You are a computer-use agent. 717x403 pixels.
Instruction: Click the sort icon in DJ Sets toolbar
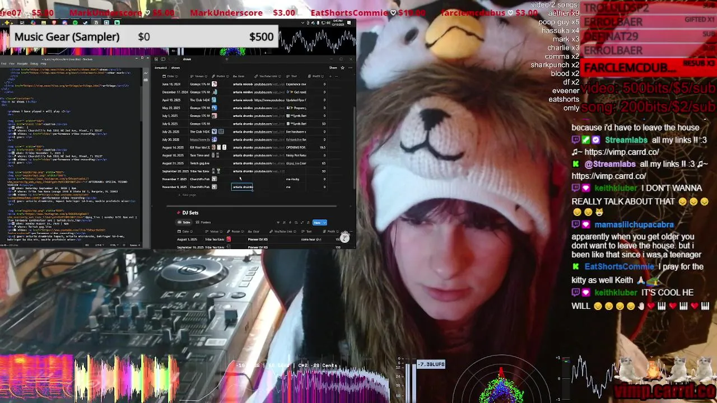[x=284, y=223]
